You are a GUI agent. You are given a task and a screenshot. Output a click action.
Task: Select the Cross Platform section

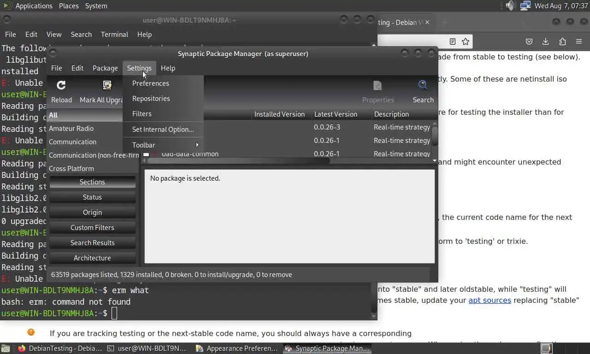(94, 169)
